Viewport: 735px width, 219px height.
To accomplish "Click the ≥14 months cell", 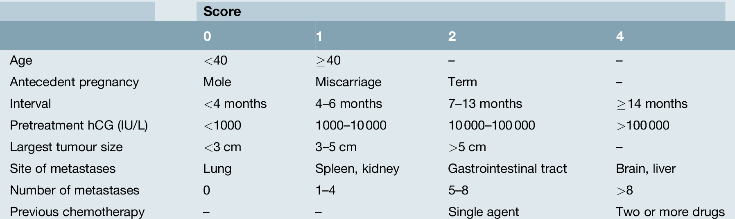I will 651,104.
